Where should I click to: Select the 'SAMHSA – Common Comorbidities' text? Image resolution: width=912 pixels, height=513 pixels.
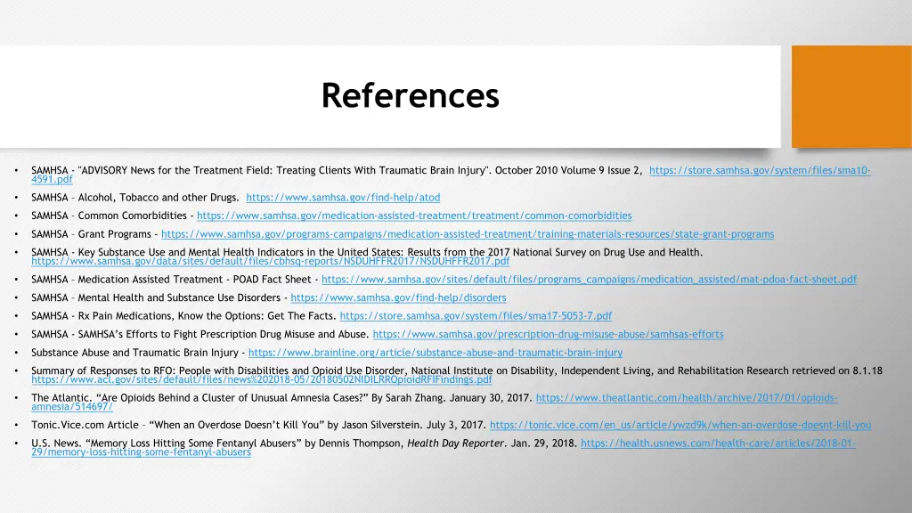point(109,216)
